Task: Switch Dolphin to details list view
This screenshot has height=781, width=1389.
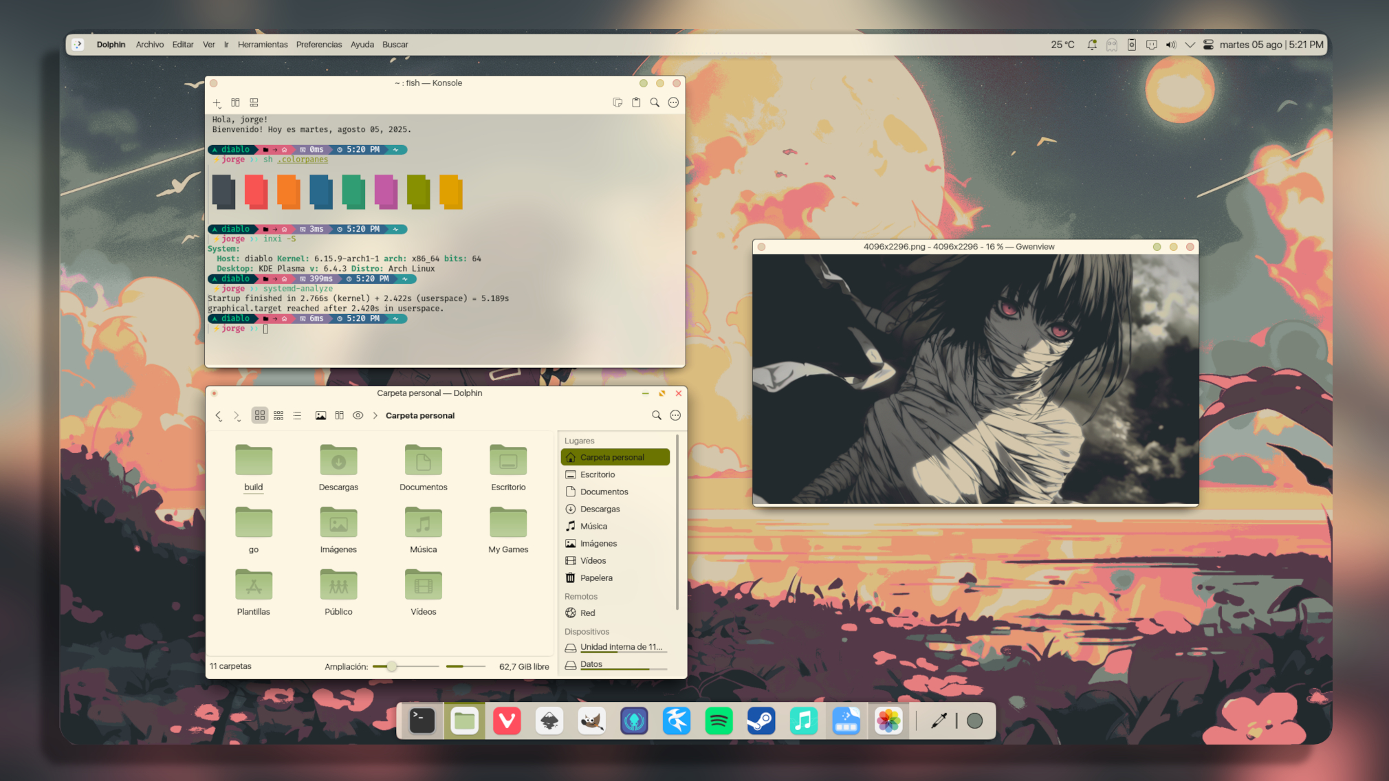Action: 297,415
